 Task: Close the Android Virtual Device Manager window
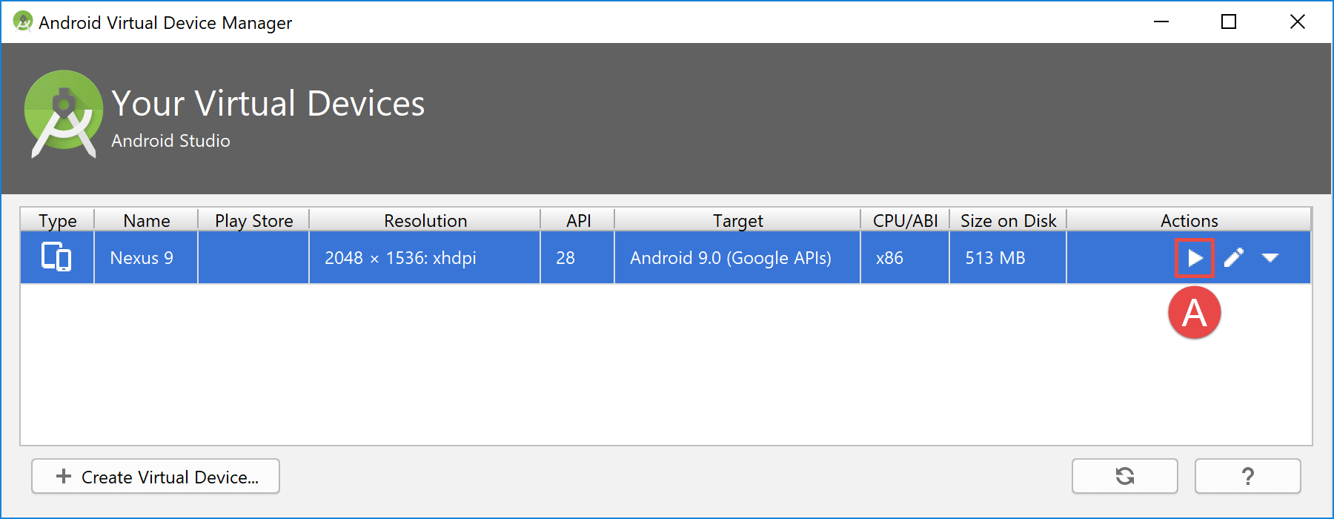pyautogui.click(x=1298, y=22)
